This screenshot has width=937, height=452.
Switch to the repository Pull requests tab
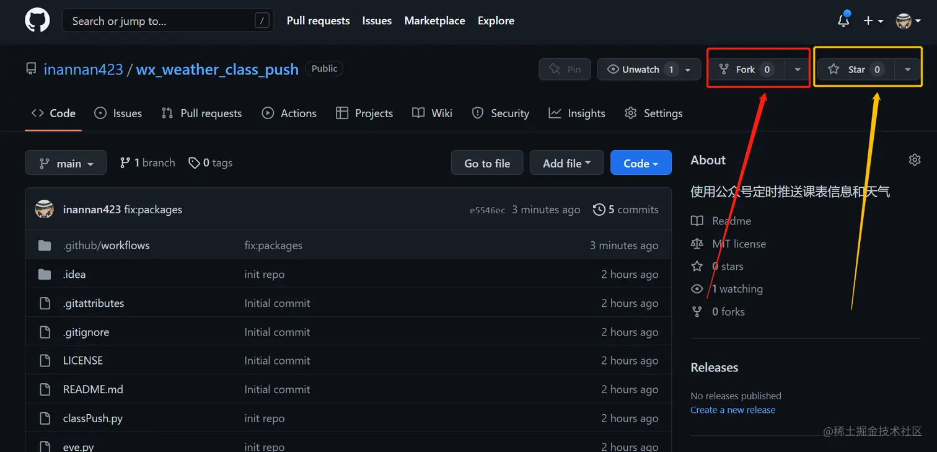pyautogui.click(x=201, y=113)
